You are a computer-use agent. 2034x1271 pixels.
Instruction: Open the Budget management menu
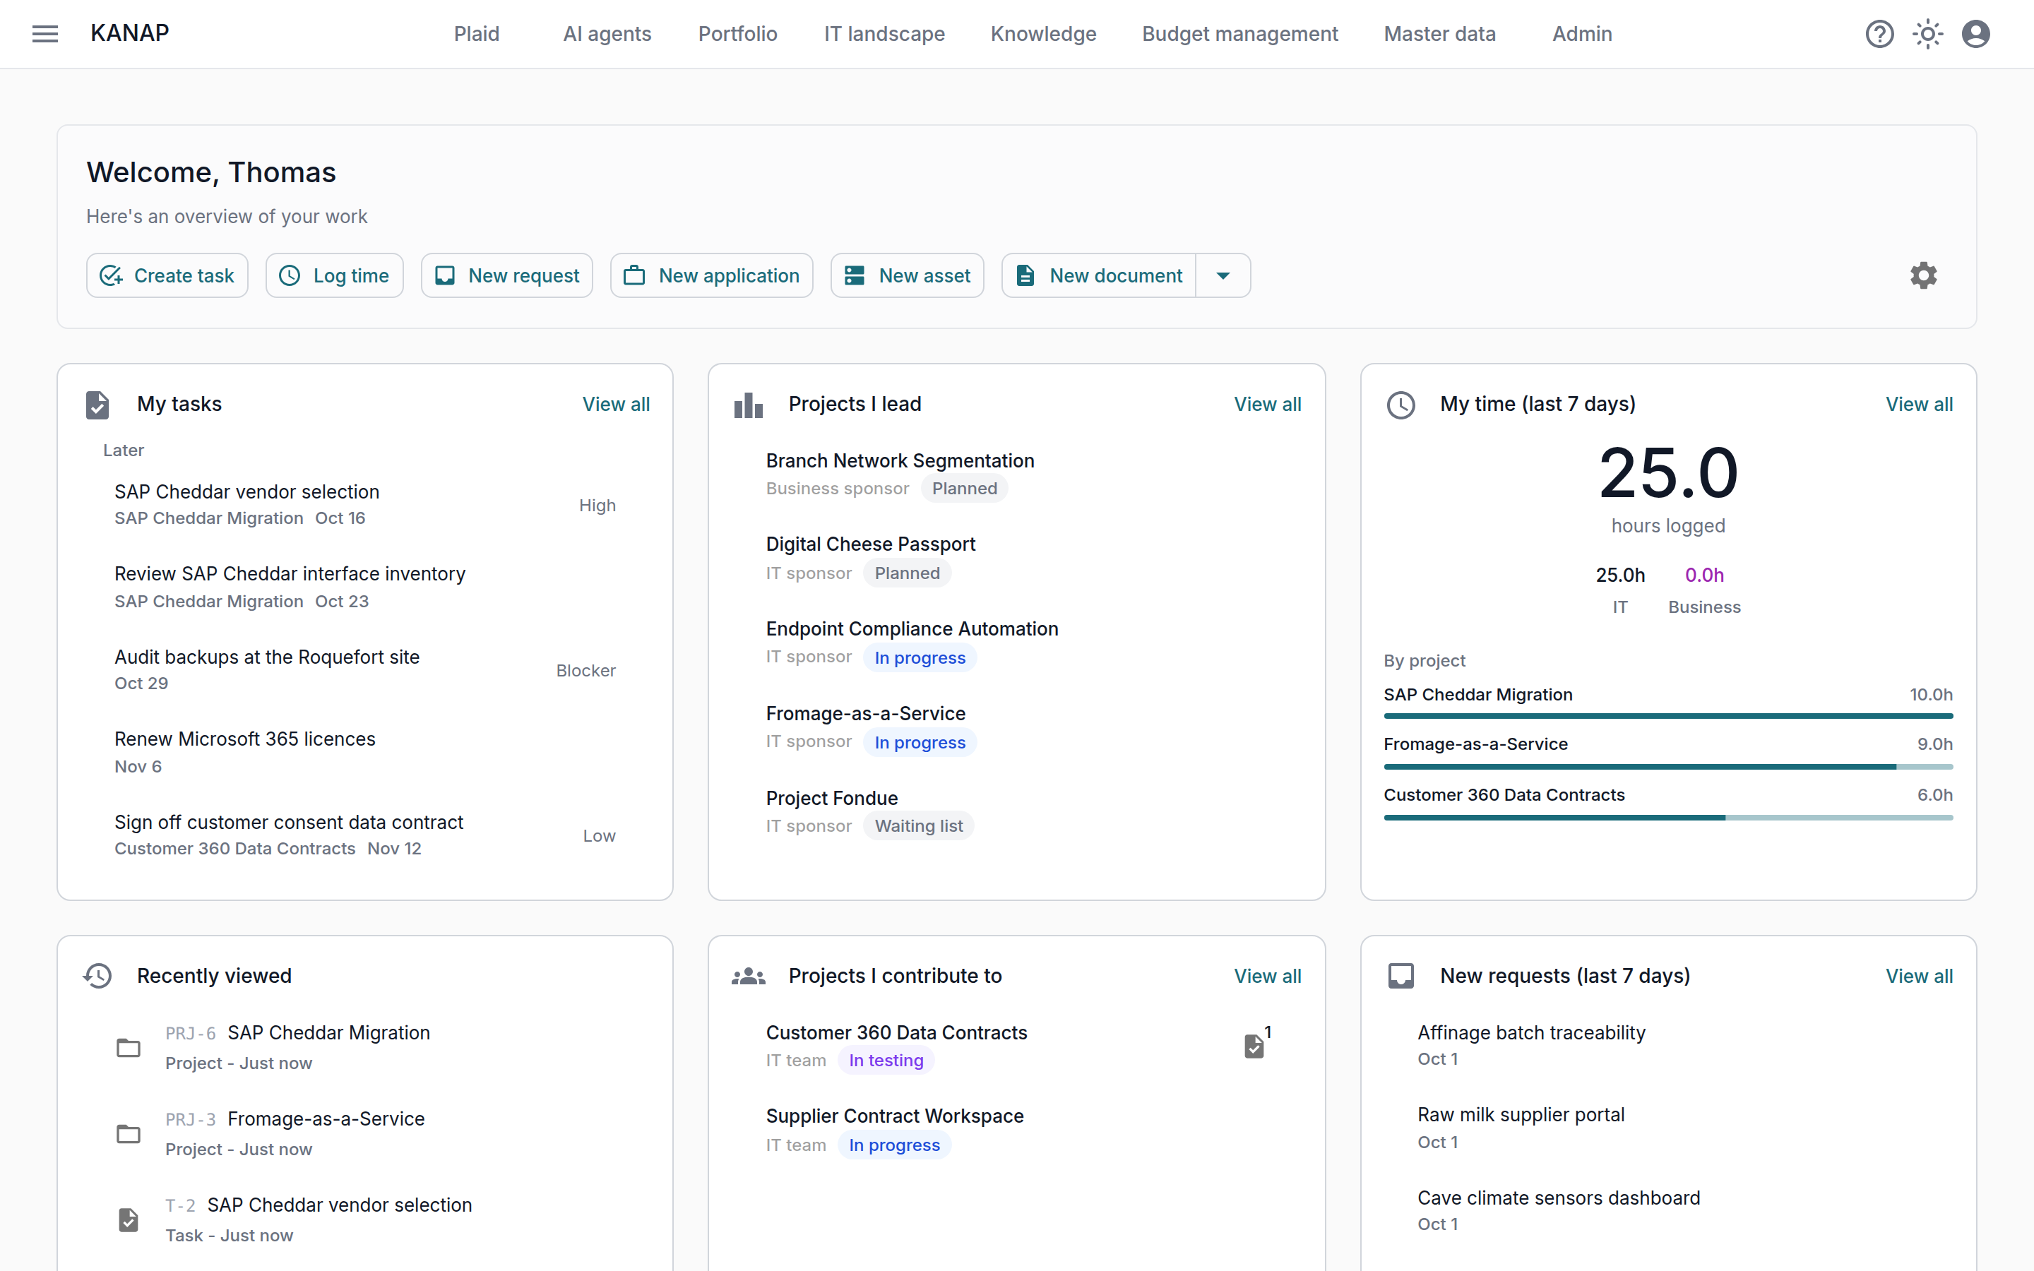coord(1239,34)
